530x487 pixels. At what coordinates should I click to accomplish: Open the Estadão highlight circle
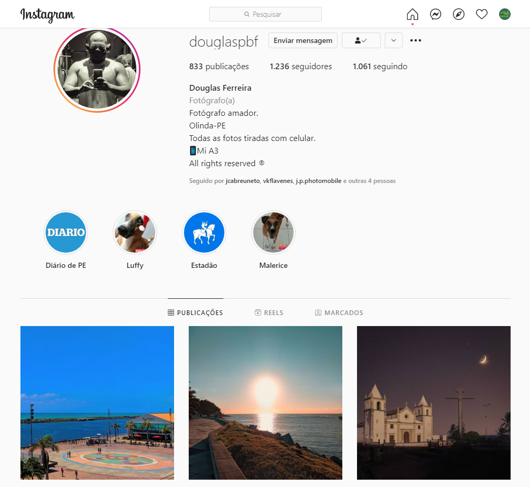tap(204, 233)
